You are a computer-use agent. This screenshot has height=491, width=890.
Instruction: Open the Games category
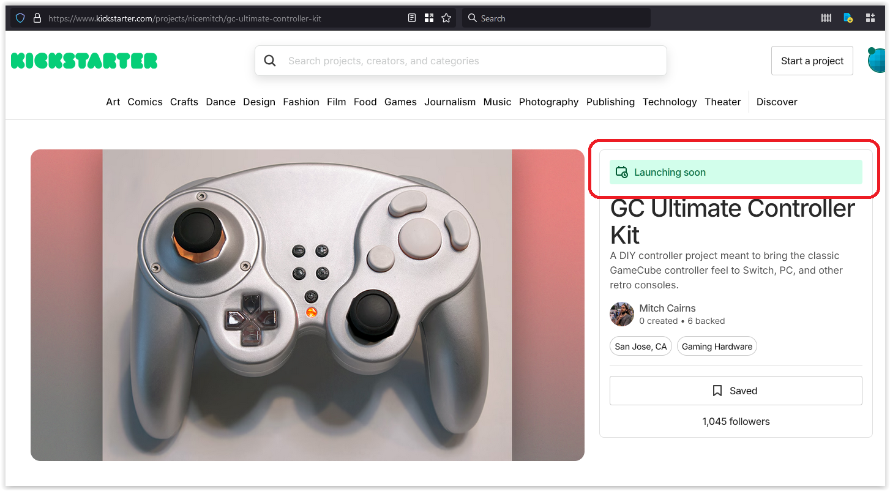click(401, 102)
